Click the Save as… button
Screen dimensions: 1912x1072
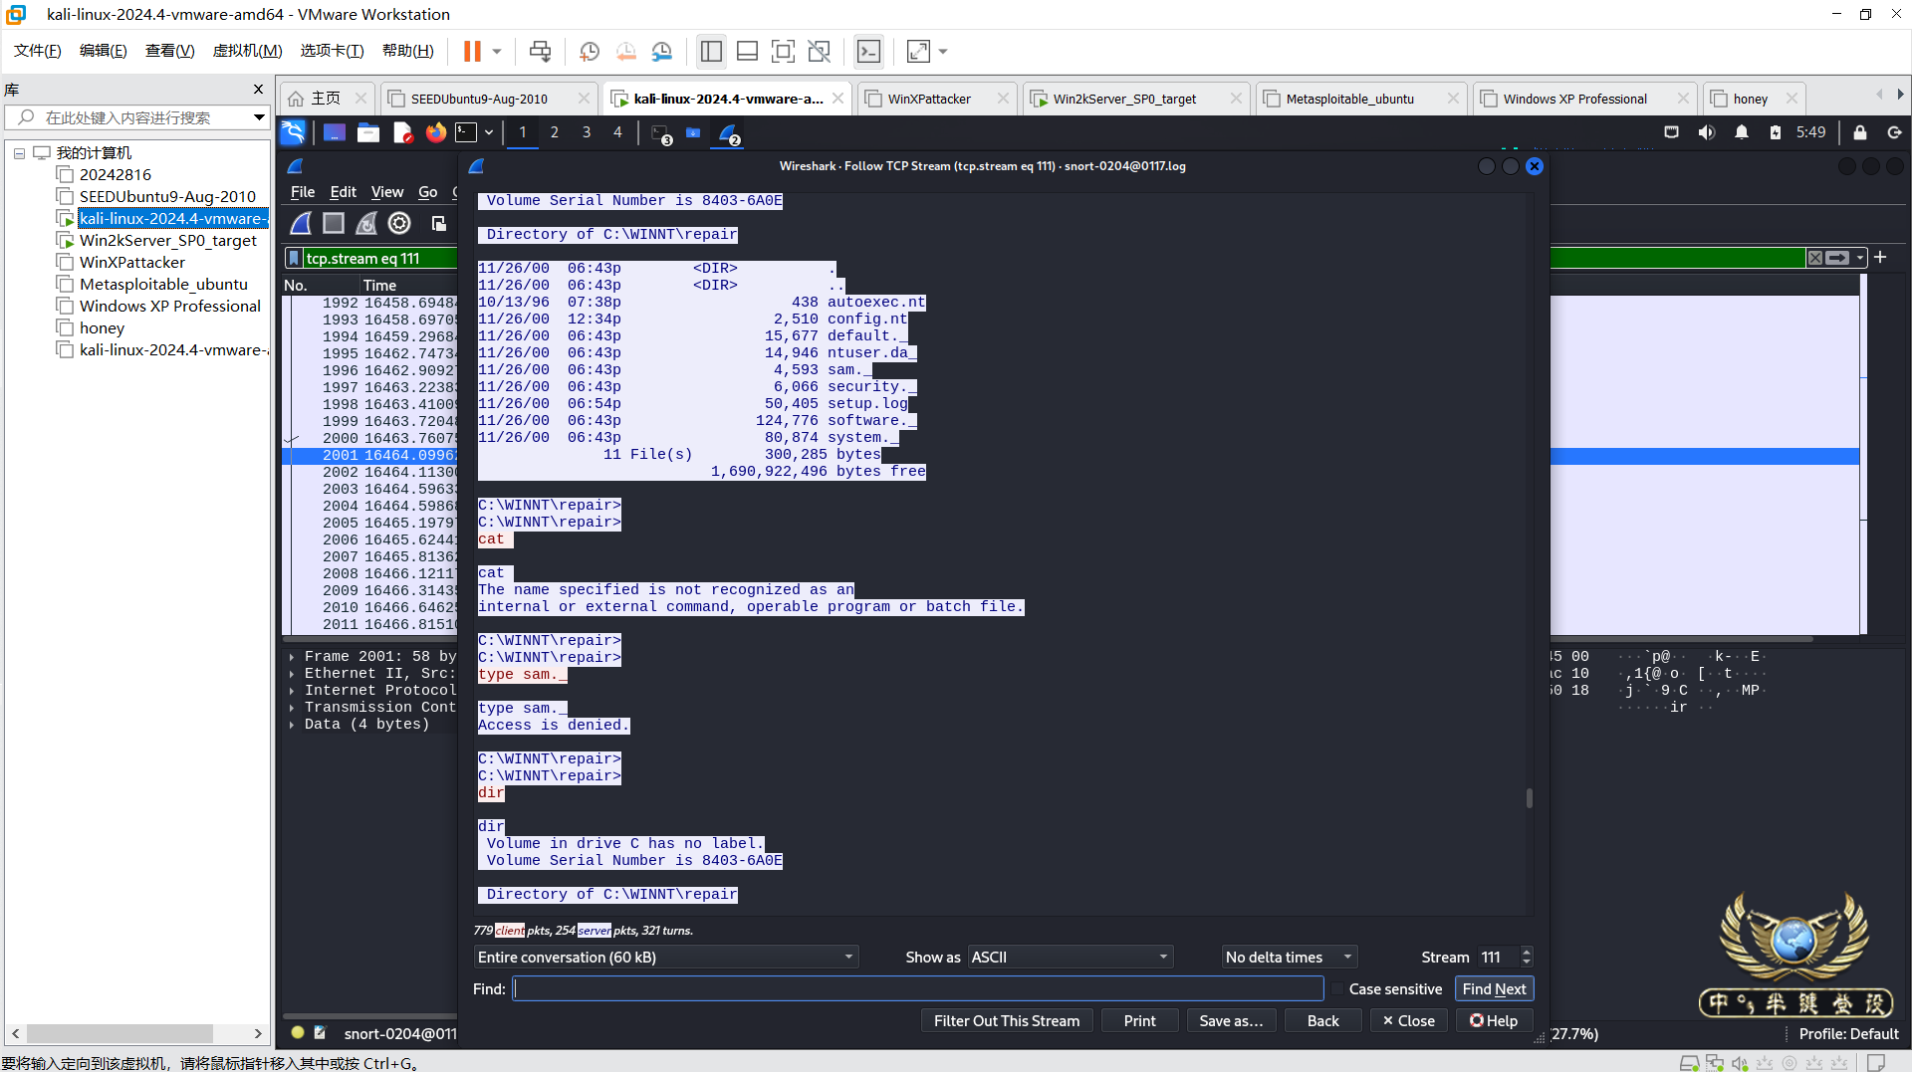[1231, 1021]
